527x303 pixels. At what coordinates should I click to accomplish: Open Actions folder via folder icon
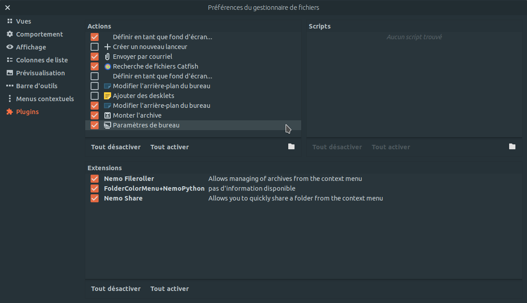[x=291, y=147]
